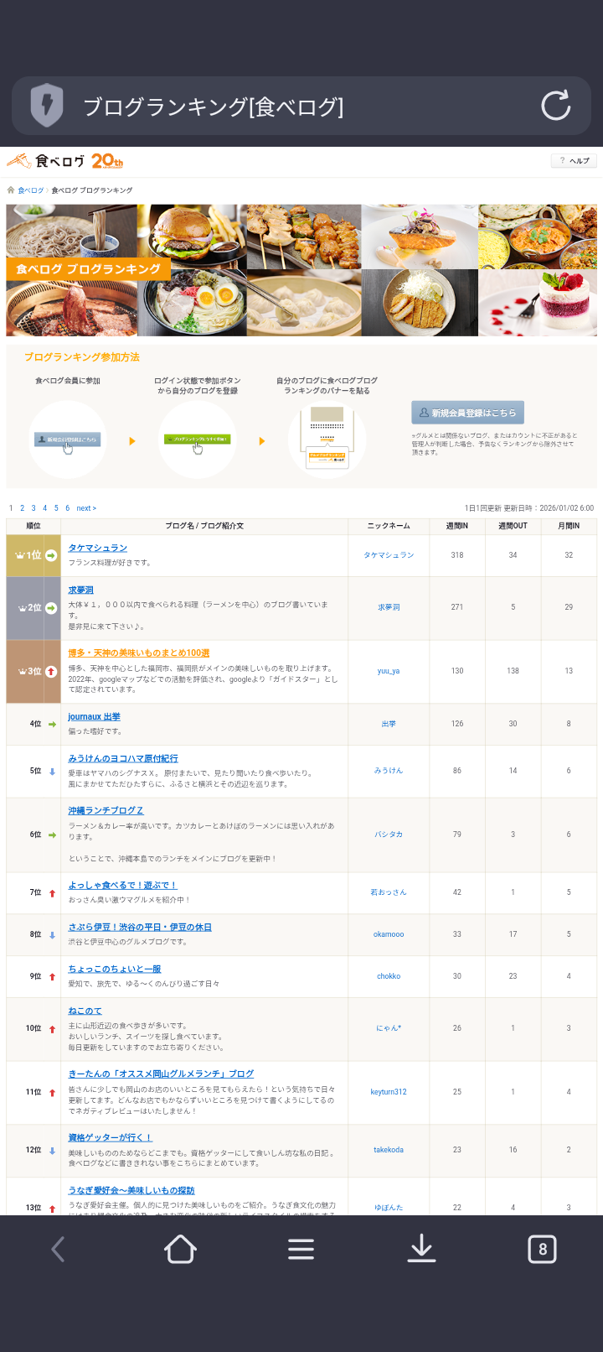
Task: Click the red up arrow on the 9位 row
Action: [x=52, y=977]
